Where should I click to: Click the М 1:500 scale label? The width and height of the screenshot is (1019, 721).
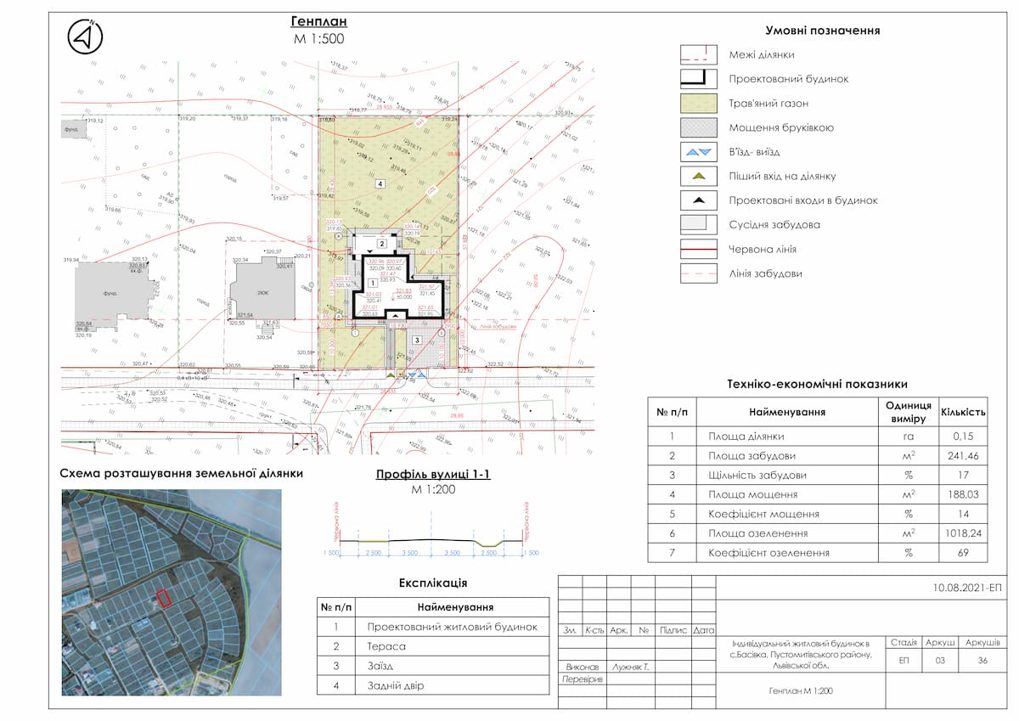(x=318, y=38)
